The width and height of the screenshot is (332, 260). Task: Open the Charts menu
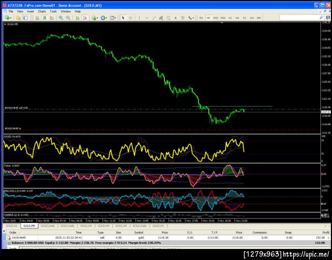(x=41, y=11)
